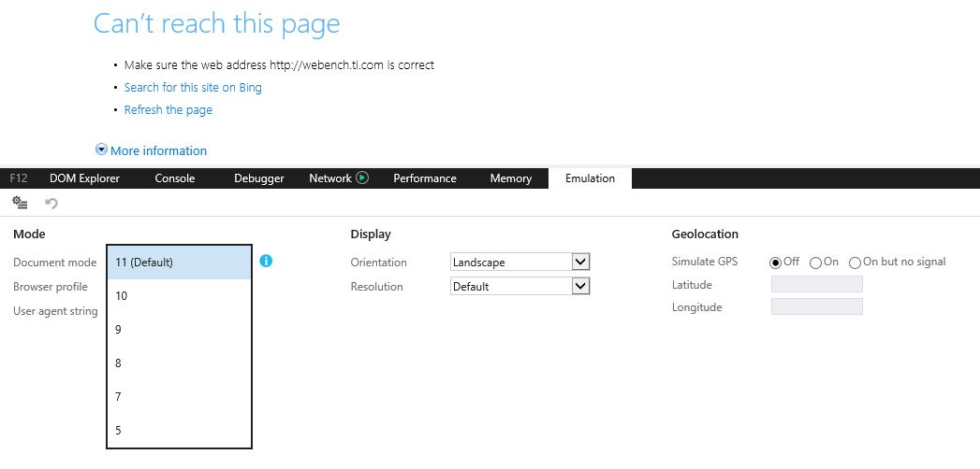
Task: Click the persist emulation settings gear icon
Action: [20, 203]
